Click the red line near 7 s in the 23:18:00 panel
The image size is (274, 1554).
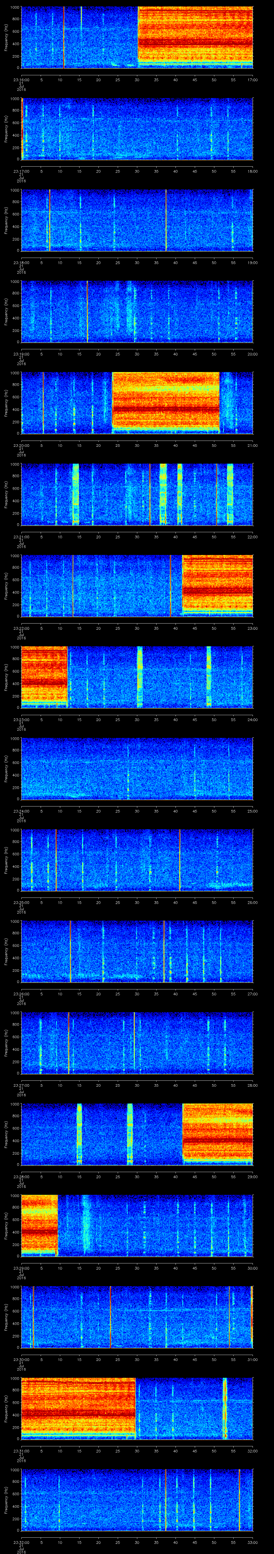pos(50,220)
